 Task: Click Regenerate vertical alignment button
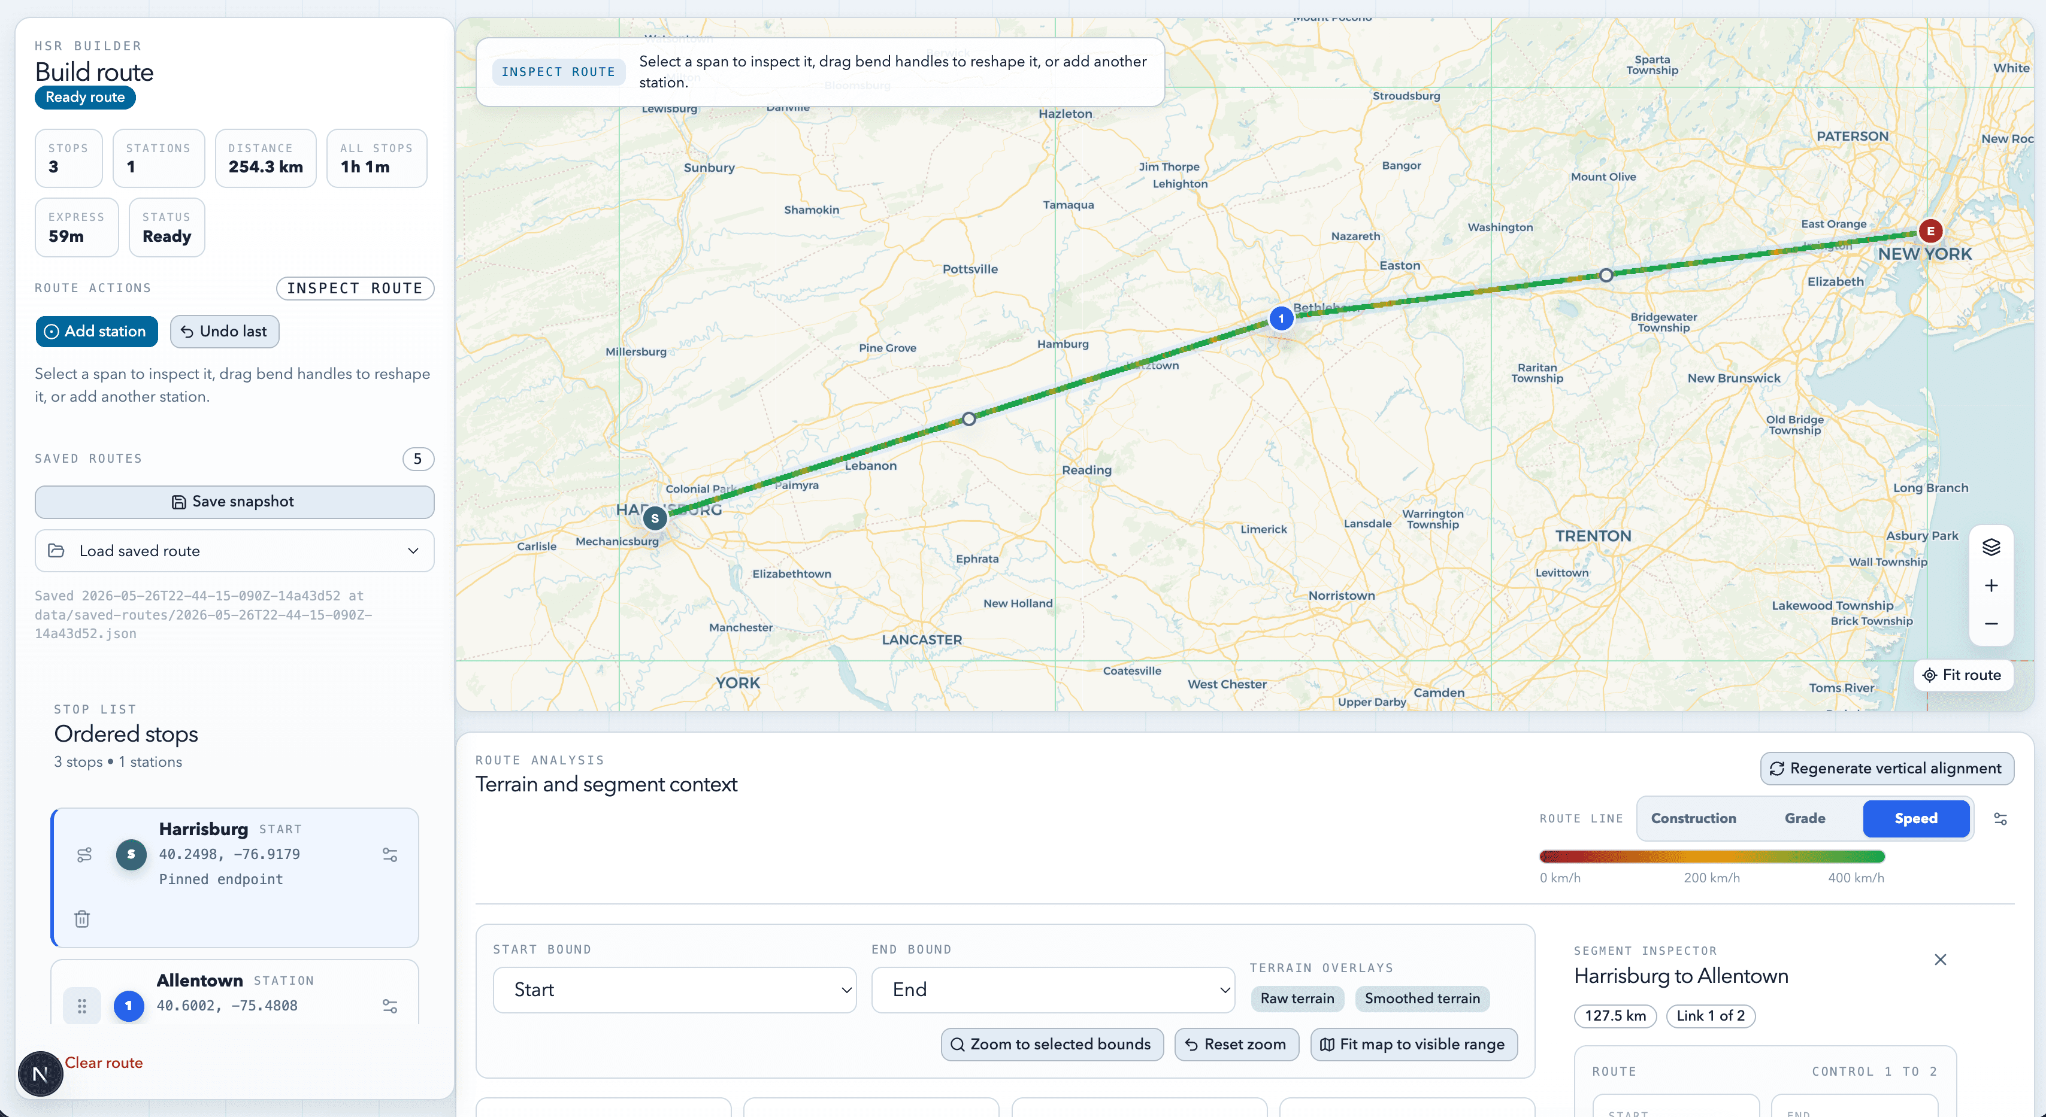click(x=1886, y=769)
